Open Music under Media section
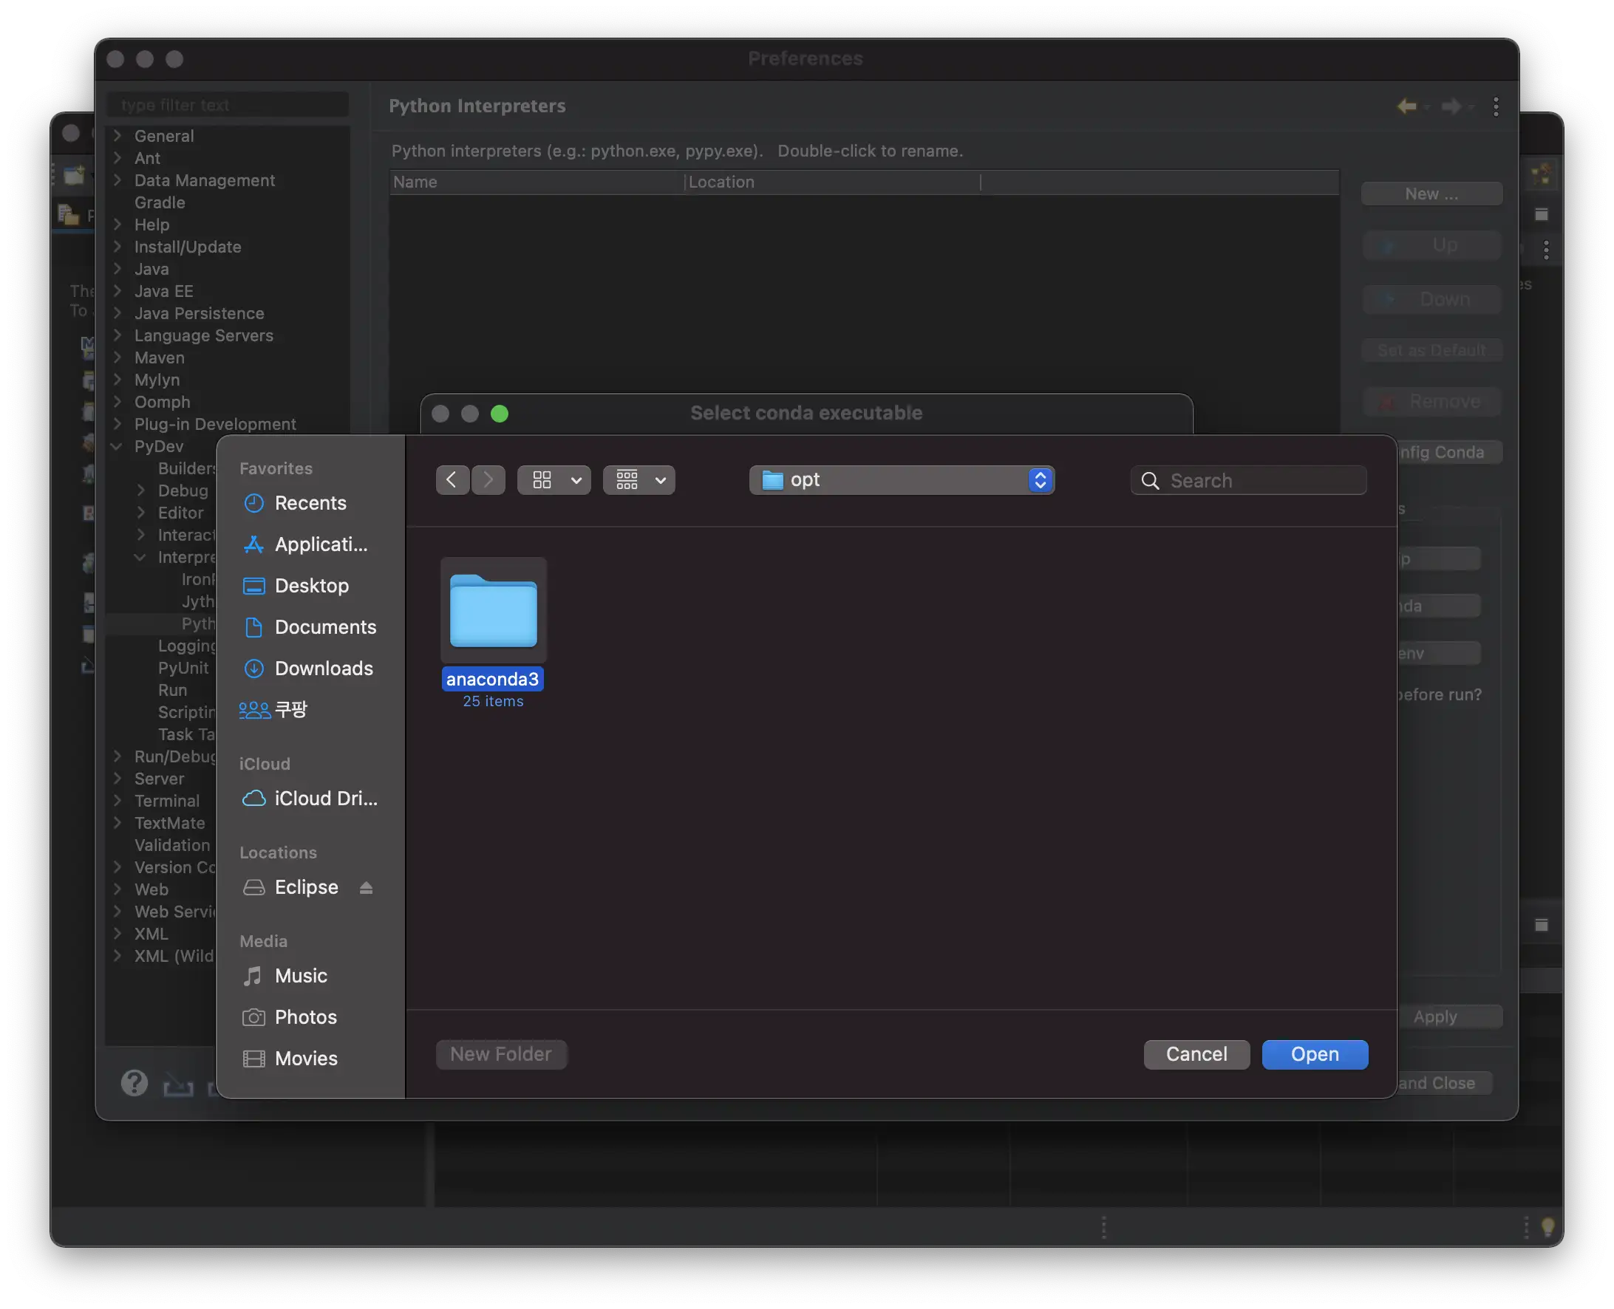The image size is (1614, 1309). tap(300, 976)
